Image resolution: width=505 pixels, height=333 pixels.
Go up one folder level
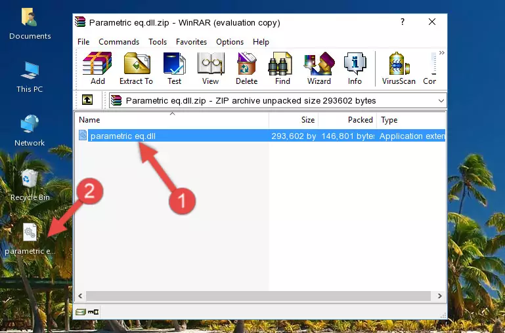click(87, 100)
